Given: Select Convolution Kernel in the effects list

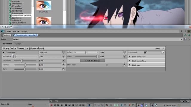Looking at the screenshot, I should tap(19, 23).
